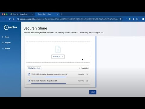Click the Proposal Presentation upload progress bar
The width and height of the screenshot is (145, 109).
pyautogui.click(x=49, y=77)
